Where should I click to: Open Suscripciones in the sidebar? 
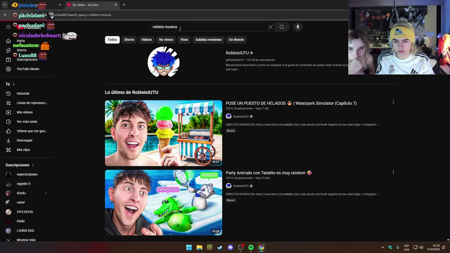pyautogui.click(x=27, y=59)
